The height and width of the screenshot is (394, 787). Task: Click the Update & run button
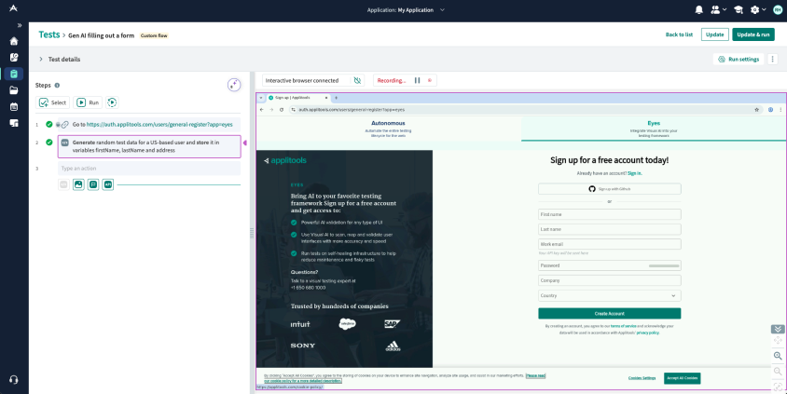752,34
